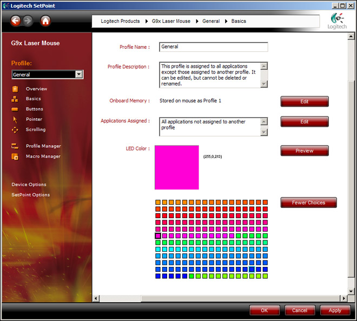
Task: Select Basics in the sidebar
Action: 34,99
